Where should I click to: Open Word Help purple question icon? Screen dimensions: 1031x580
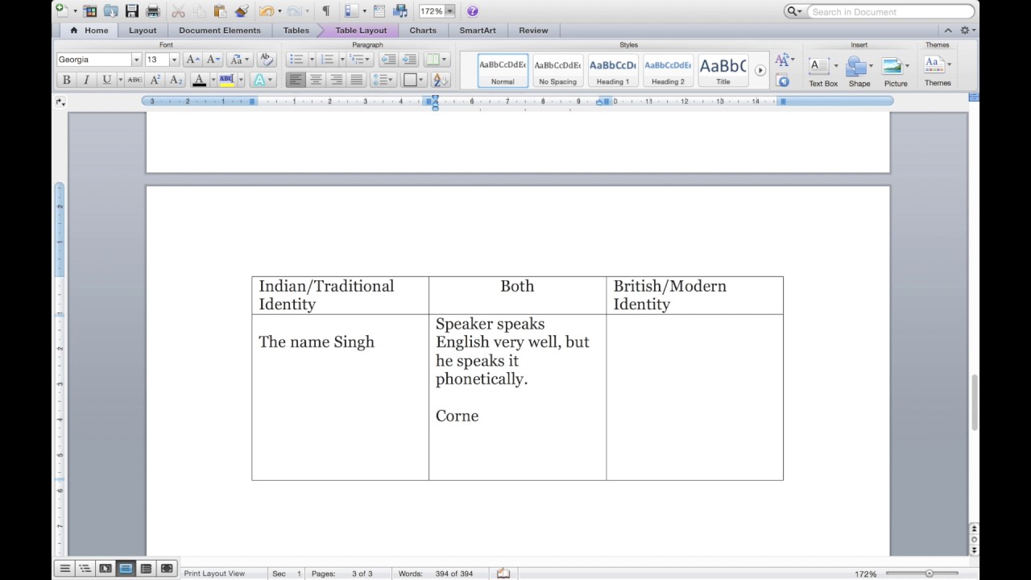[x=472, y=11]
